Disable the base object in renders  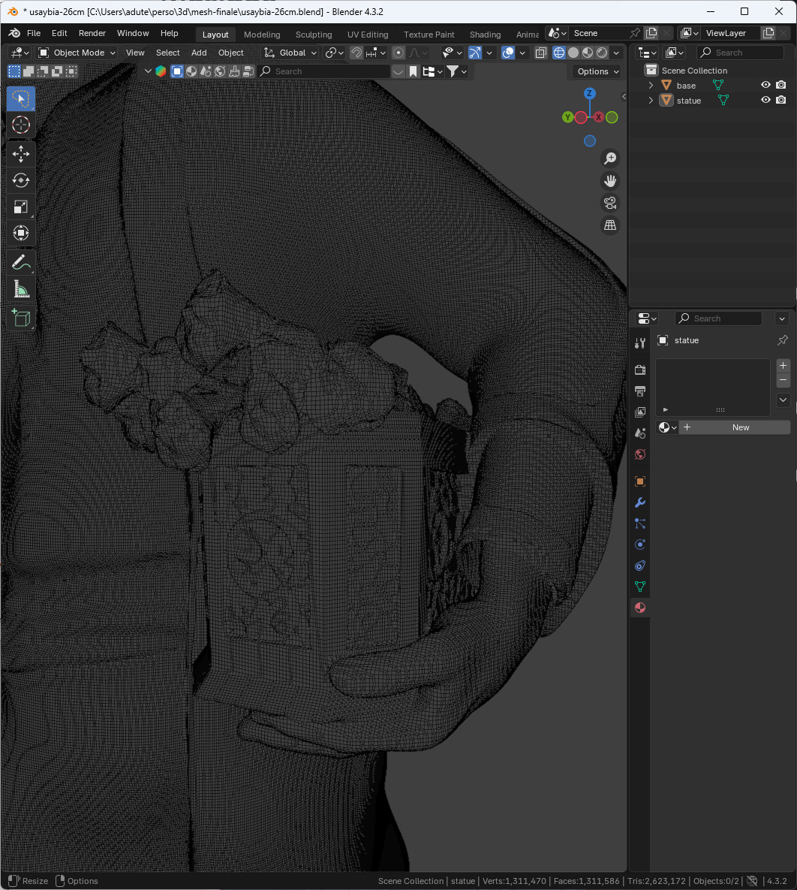pos(781,85)
